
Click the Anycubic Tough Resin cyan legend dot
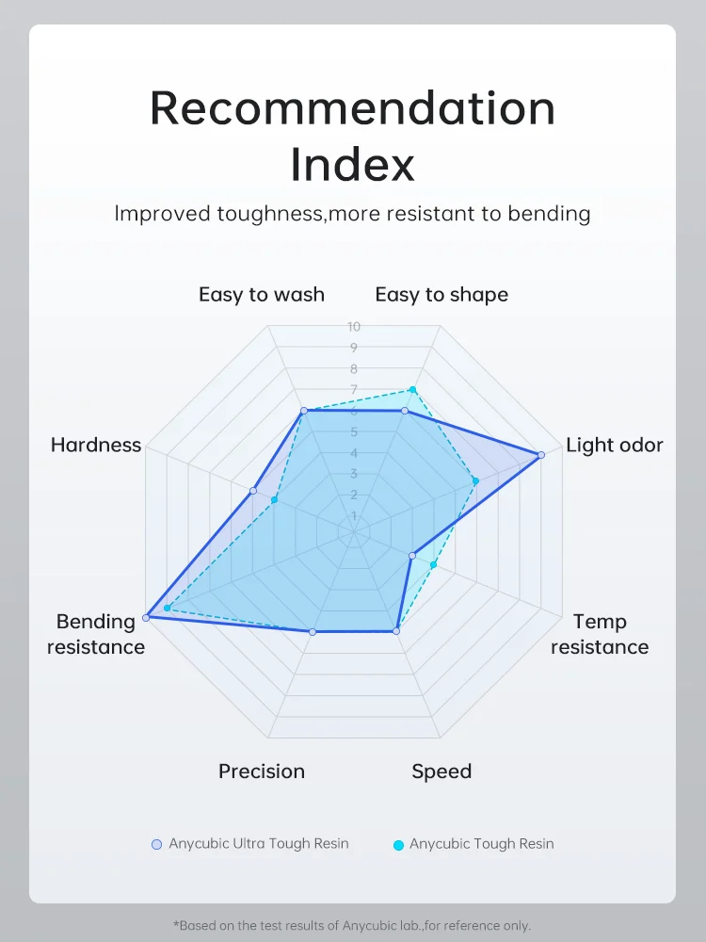coord(398,845)
